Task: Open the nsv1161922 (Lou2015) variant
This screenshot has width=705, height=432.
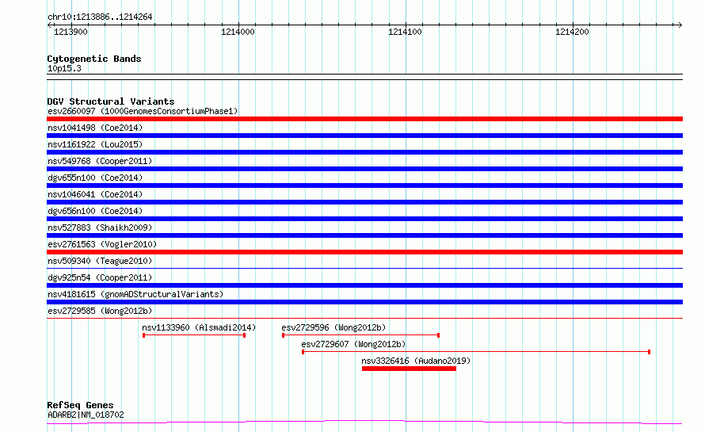Action: (x=95, y=144)
